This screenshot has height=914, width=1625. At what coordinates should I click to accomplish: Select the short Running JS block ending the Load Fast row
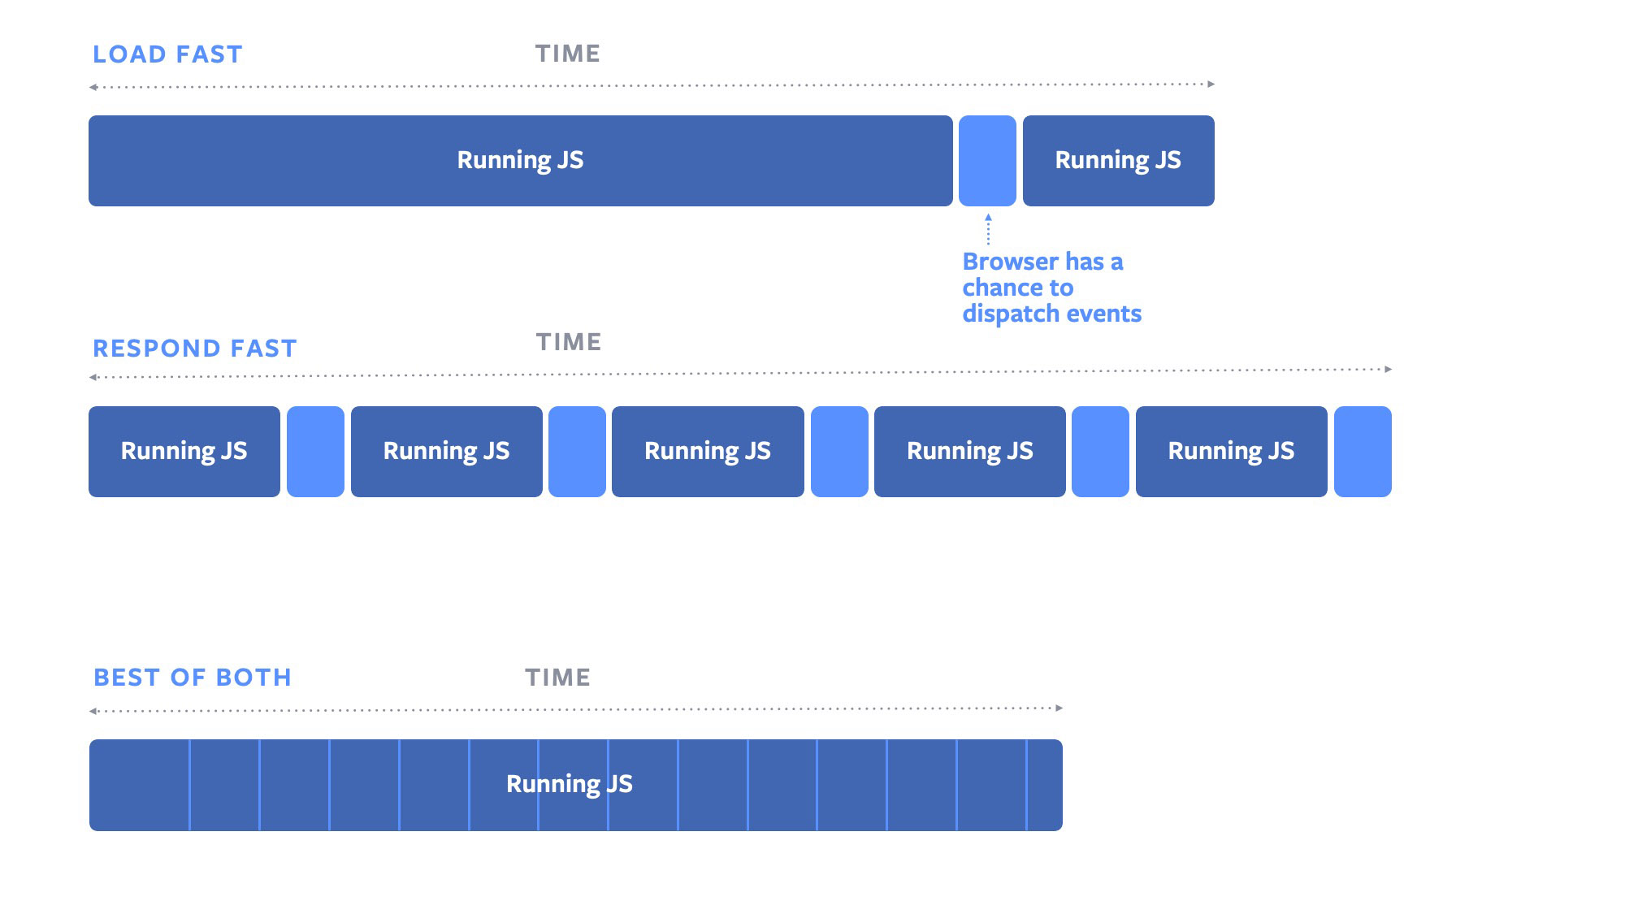1118,161
